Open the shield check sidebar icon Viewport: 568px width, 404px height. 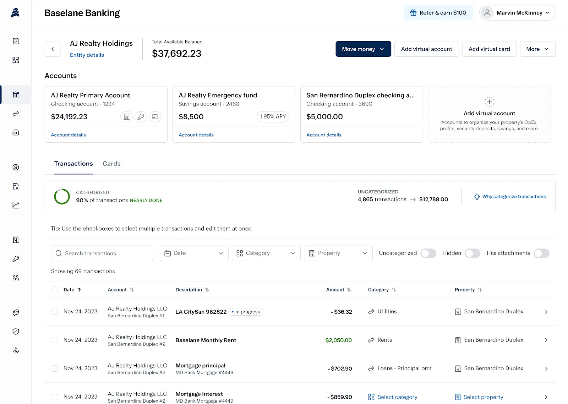[16, 332]
